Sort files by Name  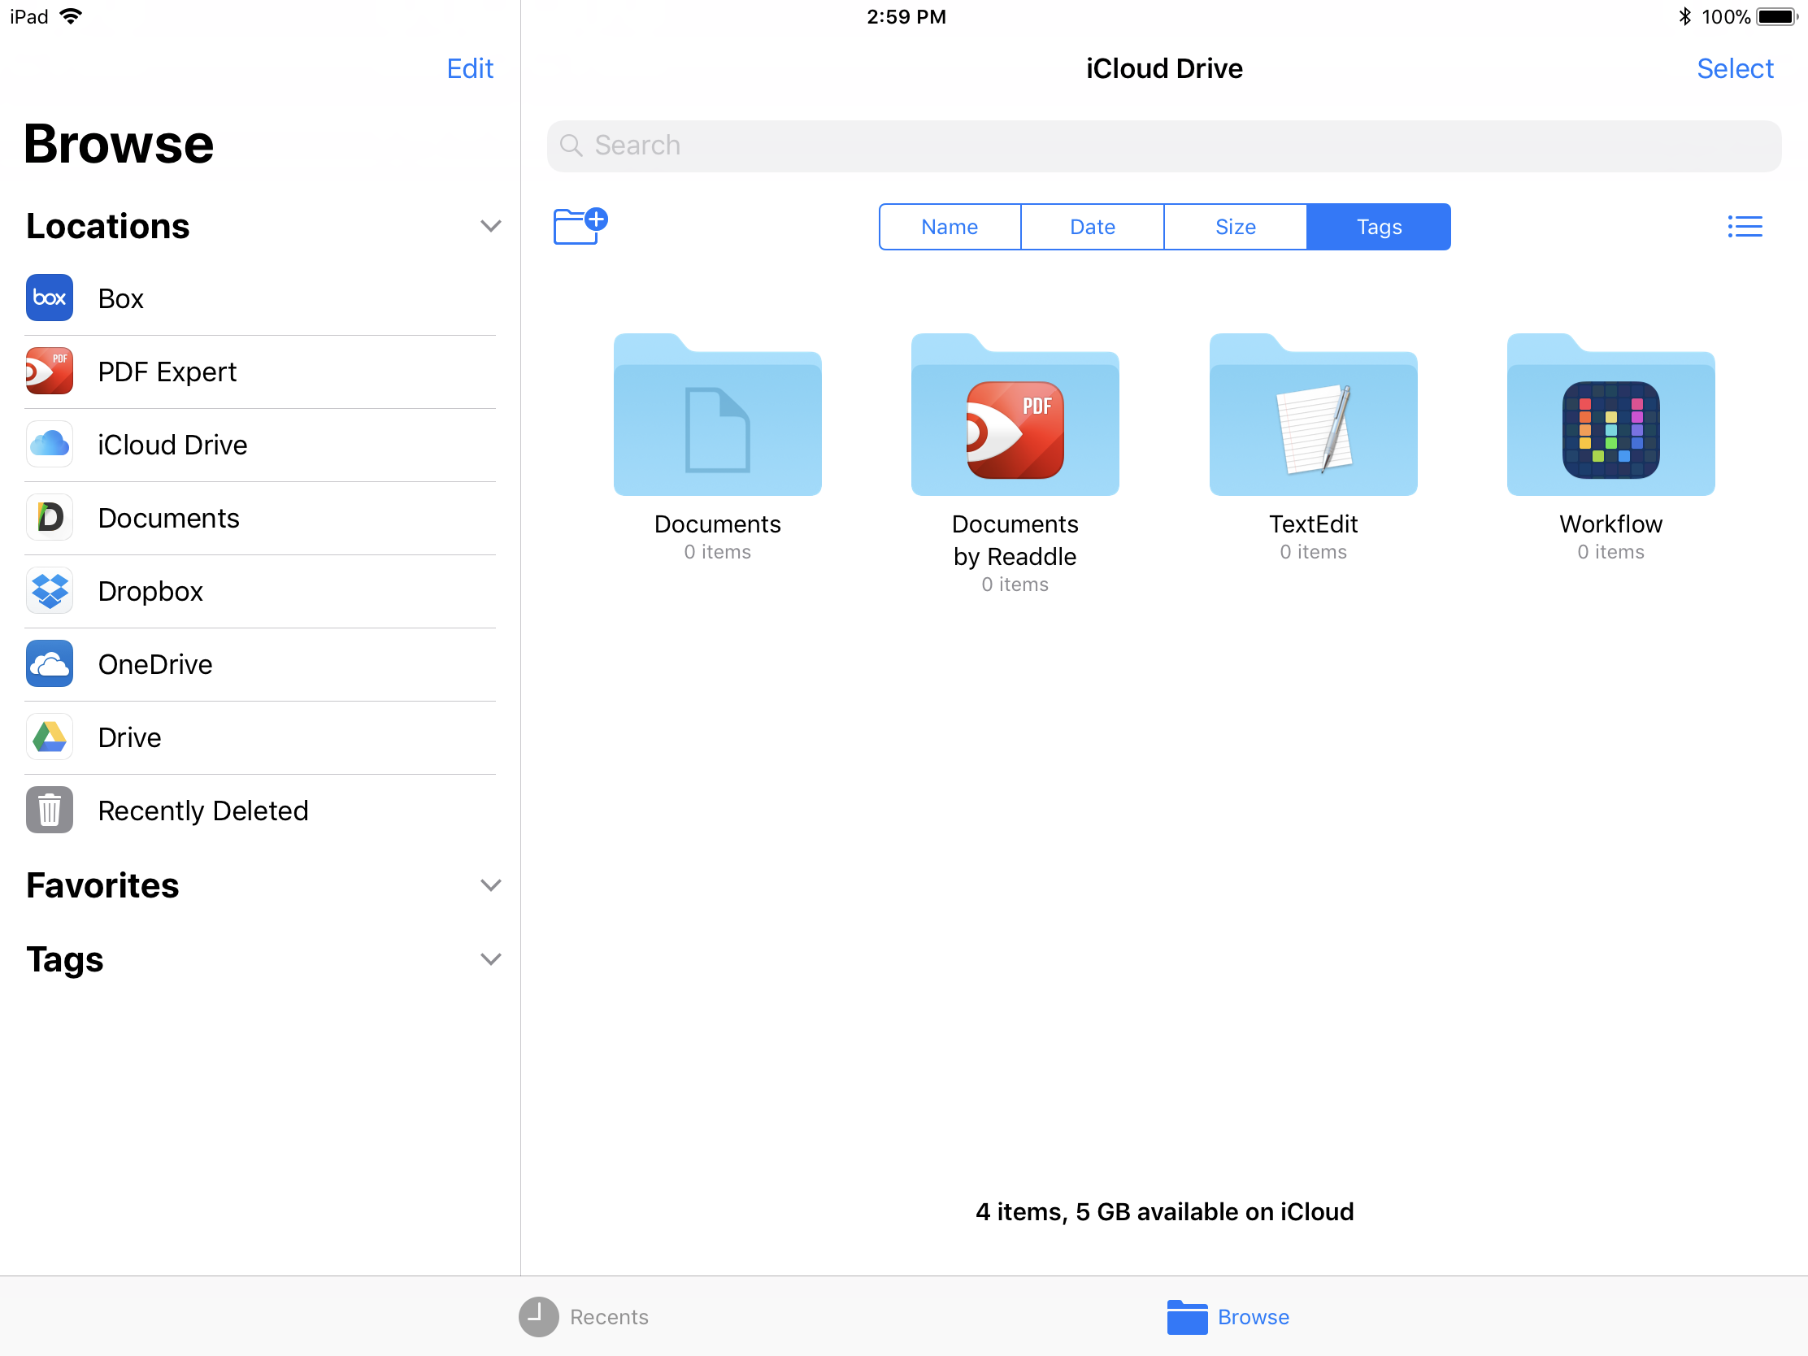coord(949,227)
